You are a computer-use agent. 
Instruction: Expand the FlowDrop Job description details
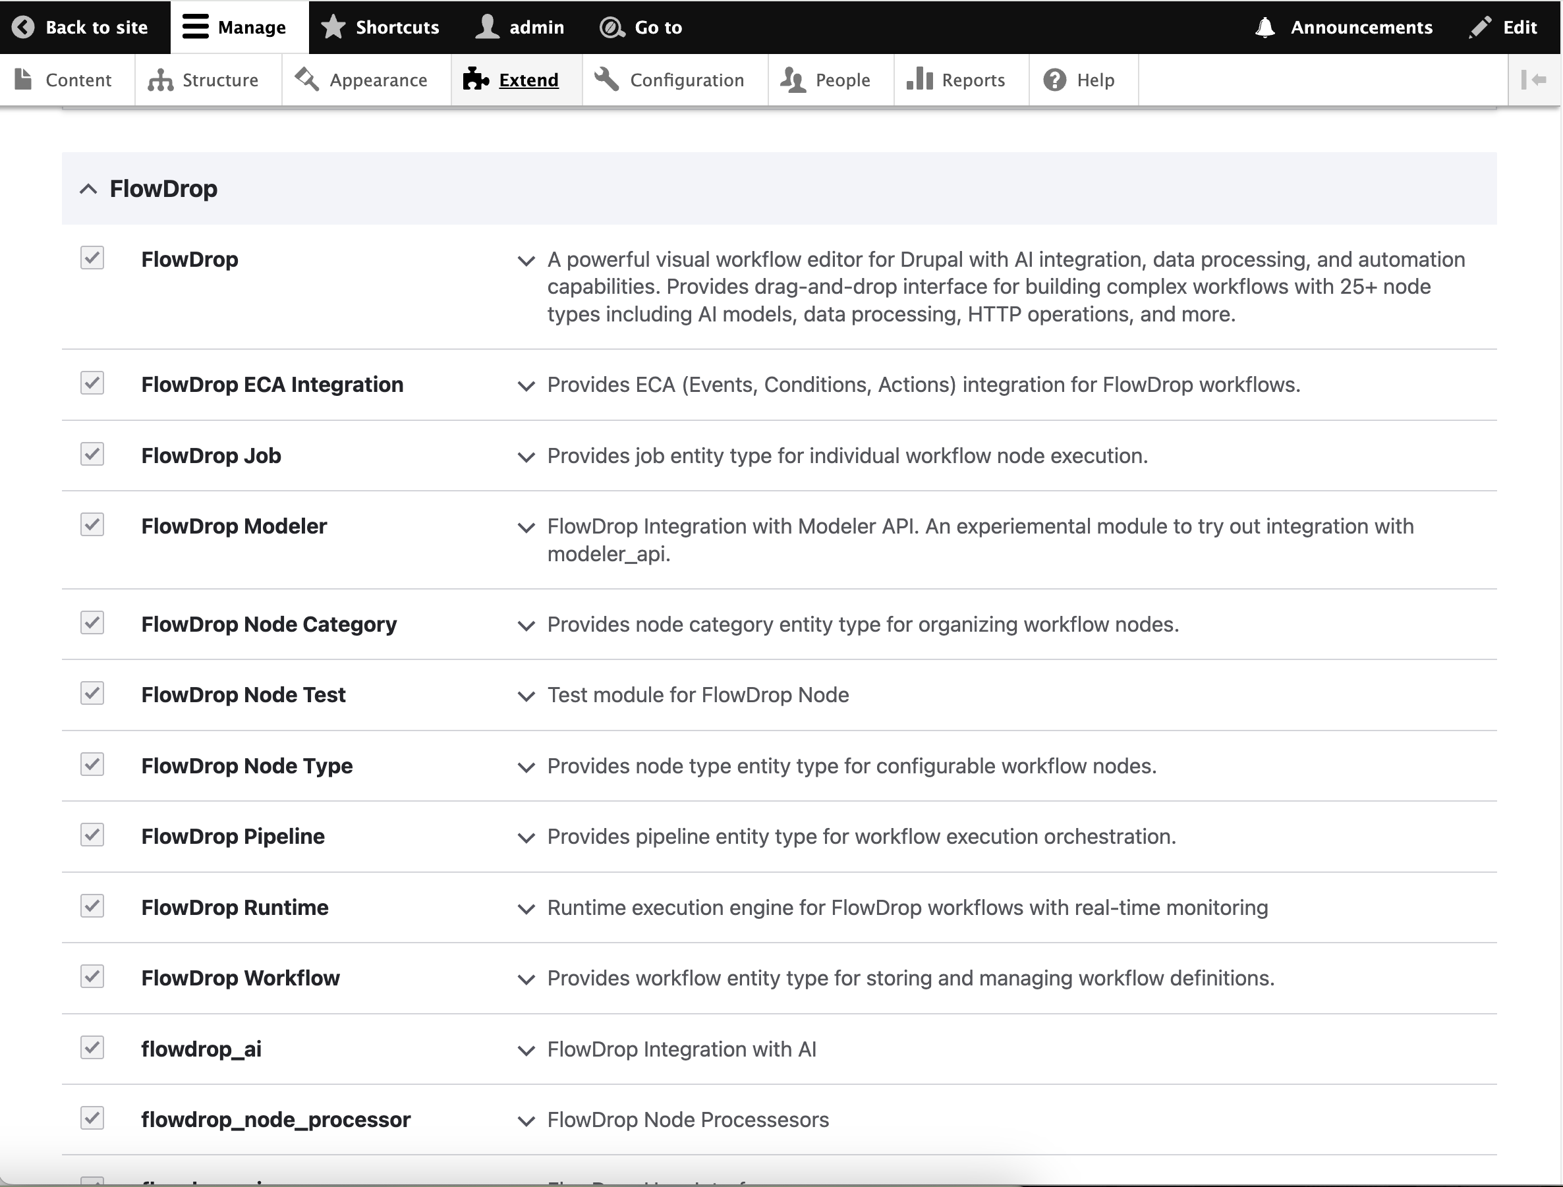coord(526,457)
